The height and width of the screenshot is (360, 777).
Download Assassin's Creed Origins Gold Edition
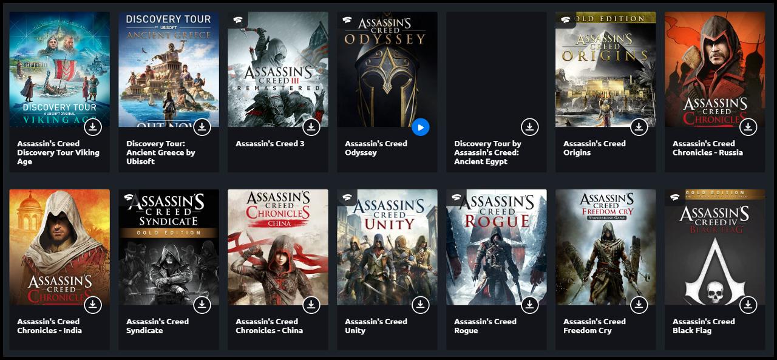click(639, 127)
